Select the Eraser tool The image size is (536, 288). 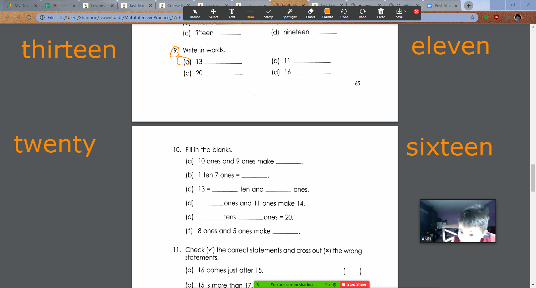click(311, 14)
